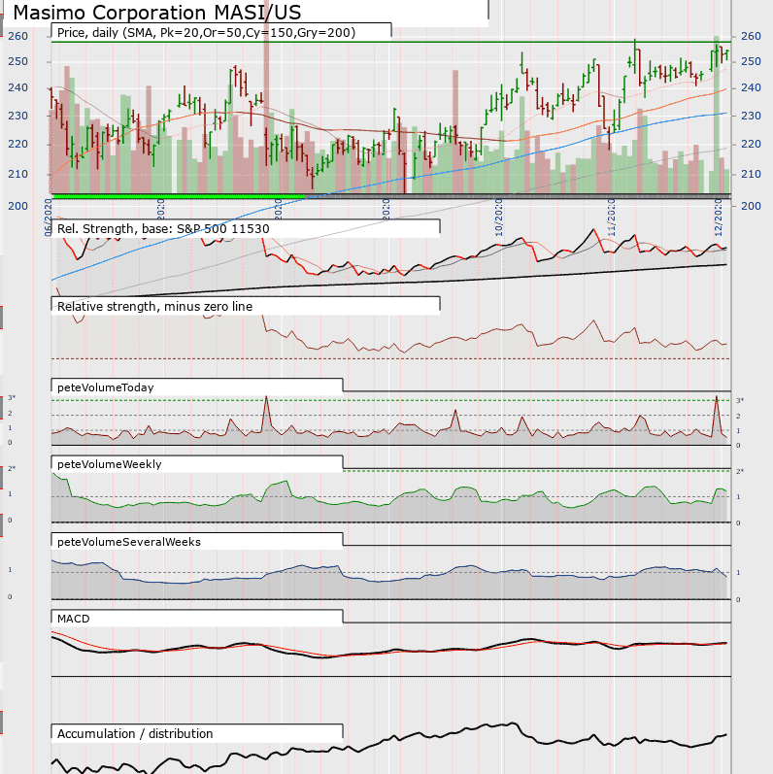Image resolution: width=773 pixels, height=774 pixels.
Task: Click the 'Price, daily (SMA, Pk=20,Or=50,Cy=150,Gry=200)' label
Action: 206,33
